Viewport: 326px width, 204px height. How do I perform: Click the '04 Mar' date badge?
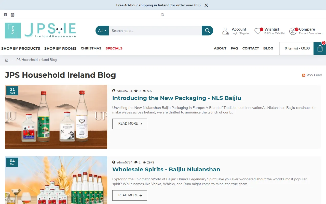click(12, 162)
